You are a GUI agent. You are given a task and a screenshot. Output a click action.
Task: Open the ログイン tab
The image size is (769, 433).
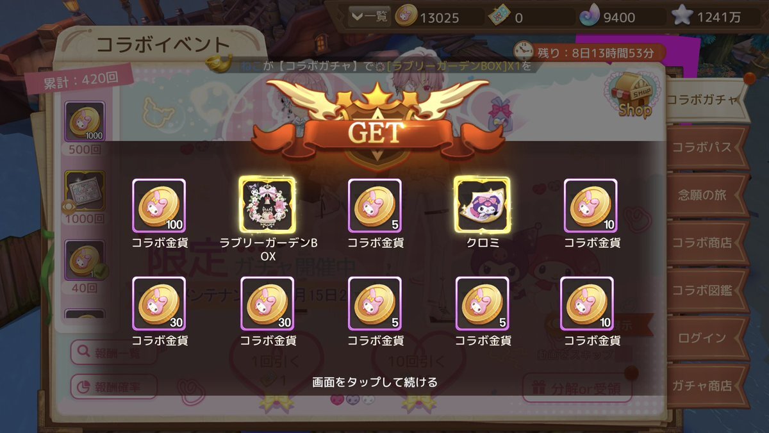702,338
